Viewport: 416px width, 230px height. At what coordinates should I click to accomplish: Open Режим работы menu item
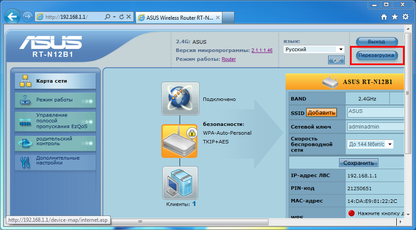[x=56, y=100]
